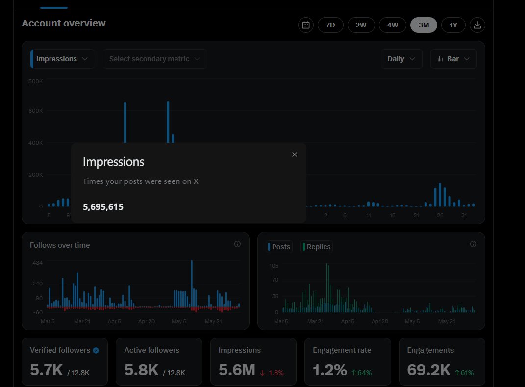Toggle the Replies series legend
525x387 pixels.
pos(316,247)
